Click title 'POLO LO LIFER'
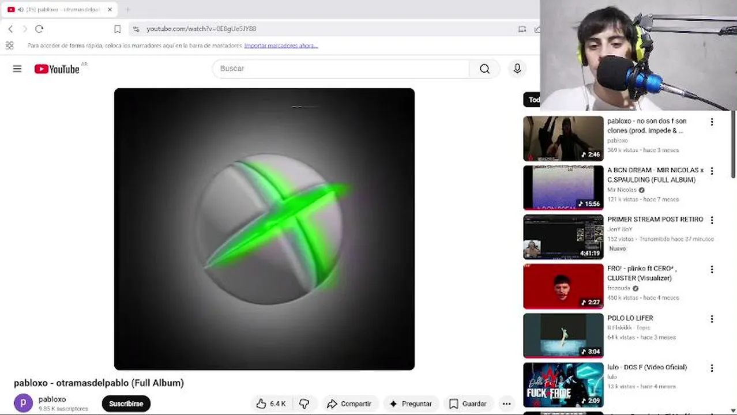 (x=630, y=318)
